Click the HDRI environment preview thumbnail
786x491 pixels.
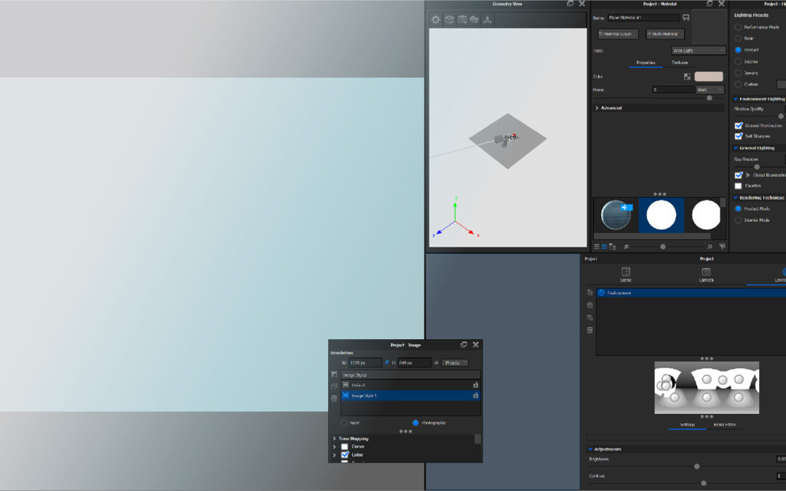tap(706, 388)
